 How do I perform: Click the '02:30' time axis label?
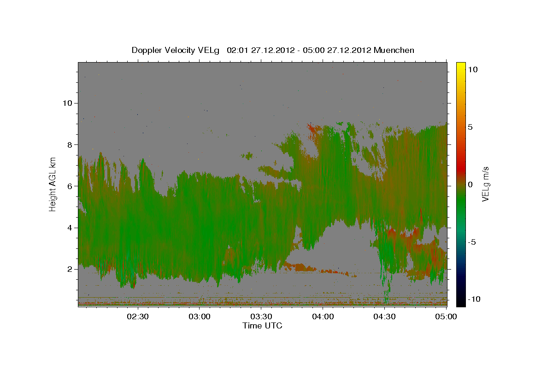tap(137, 316)
